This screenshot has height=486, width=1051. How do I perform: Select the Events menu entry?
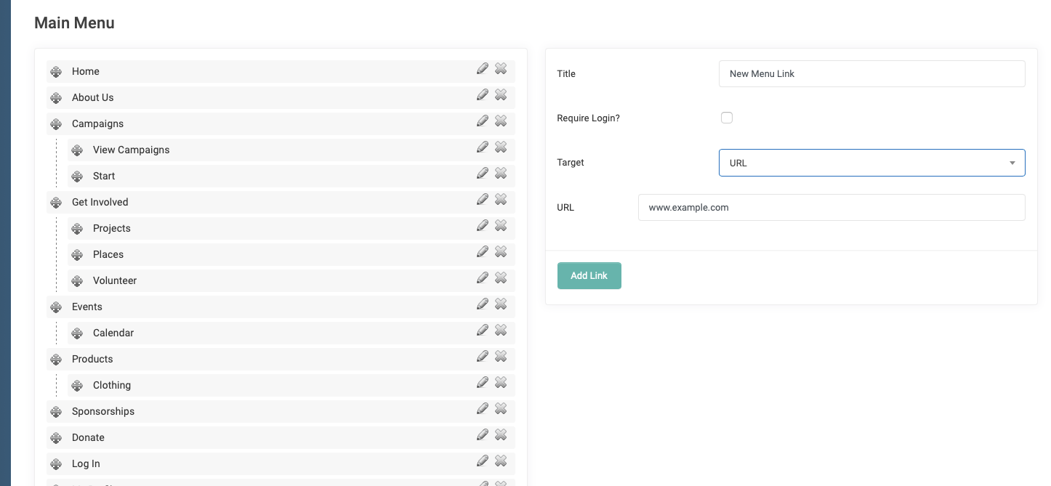coord(86,307)
